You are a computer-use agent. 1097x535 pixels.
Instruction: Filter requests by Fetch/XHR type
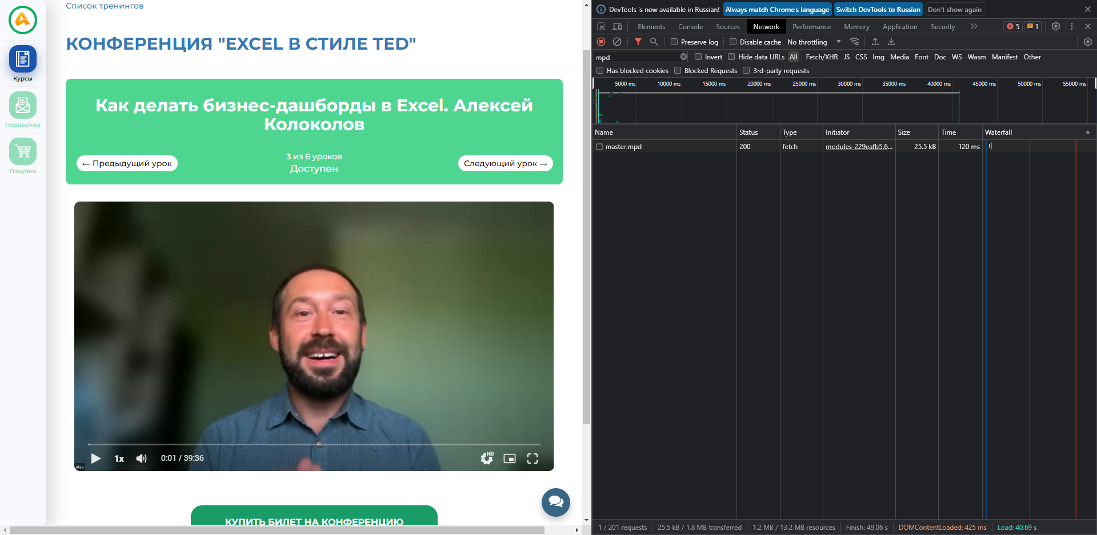(822, 57)
